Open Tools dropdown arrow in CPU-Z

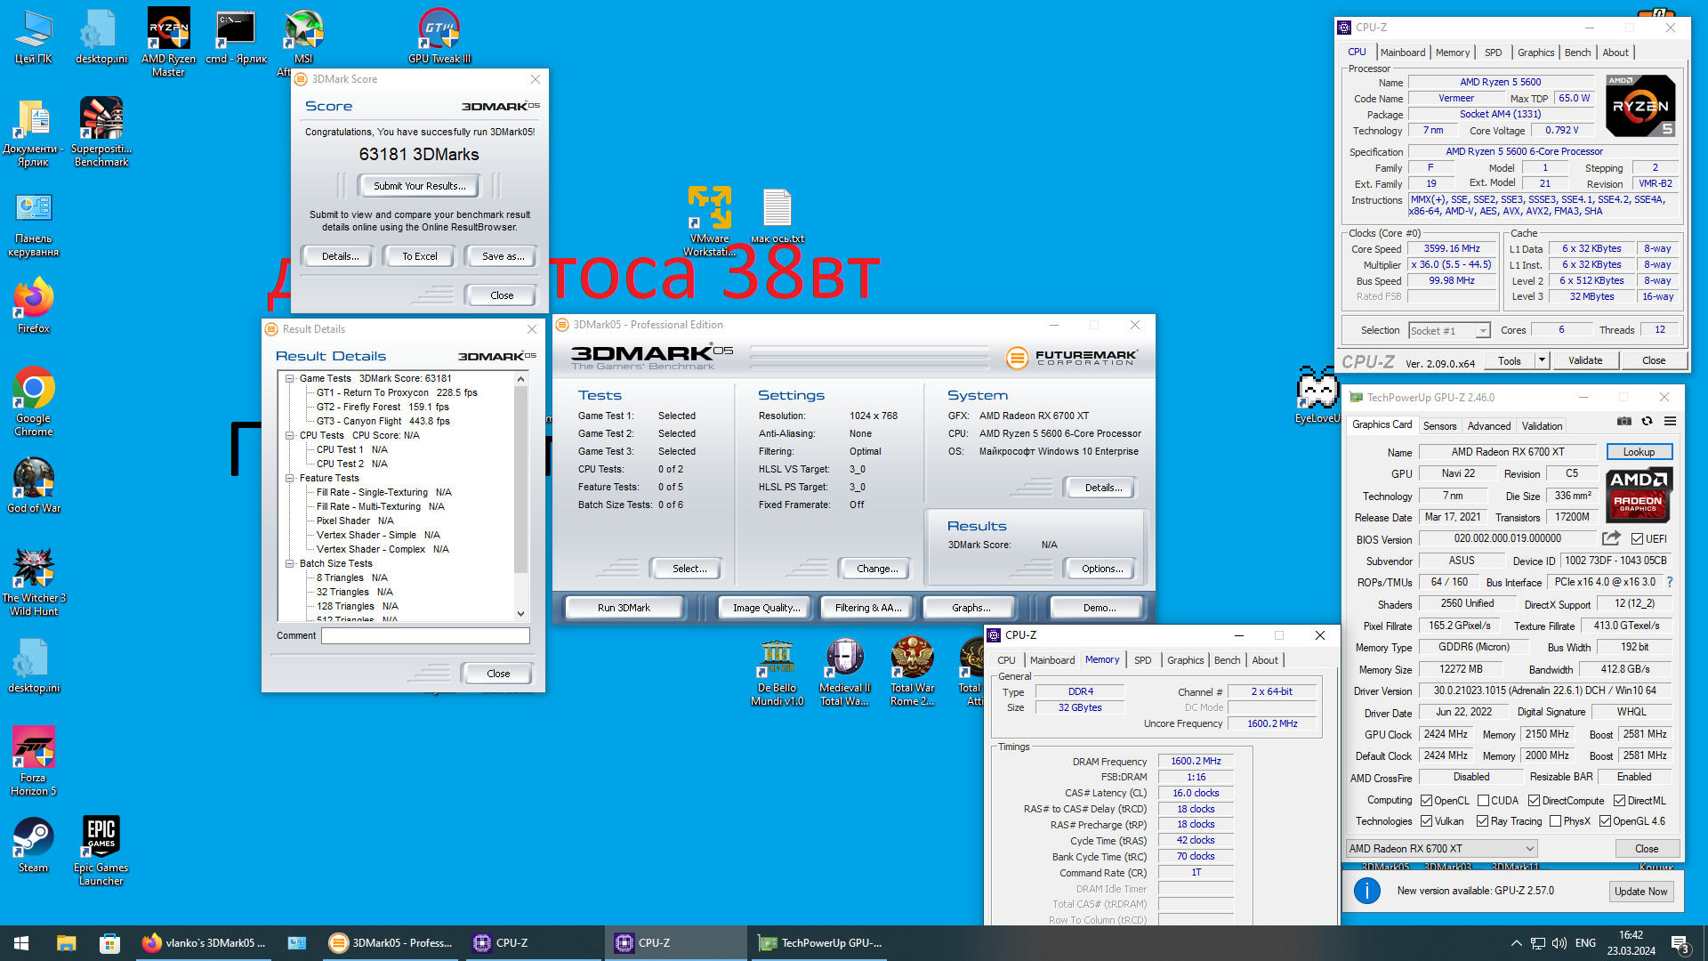(x=1542, y=360)
